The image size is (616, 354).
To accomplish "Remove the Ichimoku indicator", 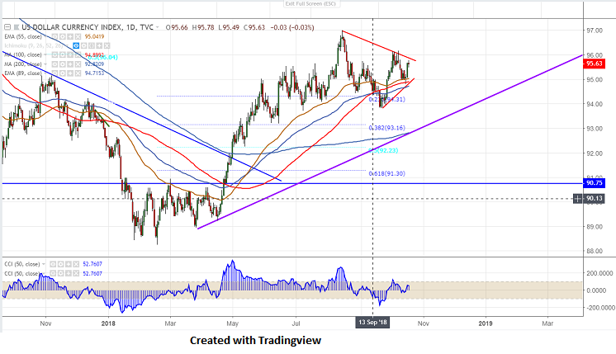I will (x=107, y=46).
